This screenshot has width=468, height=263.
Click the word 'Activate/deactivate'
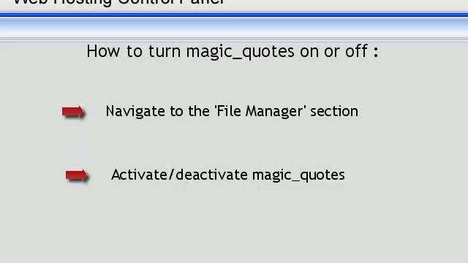pyautogui.click(x=179, y=175)
